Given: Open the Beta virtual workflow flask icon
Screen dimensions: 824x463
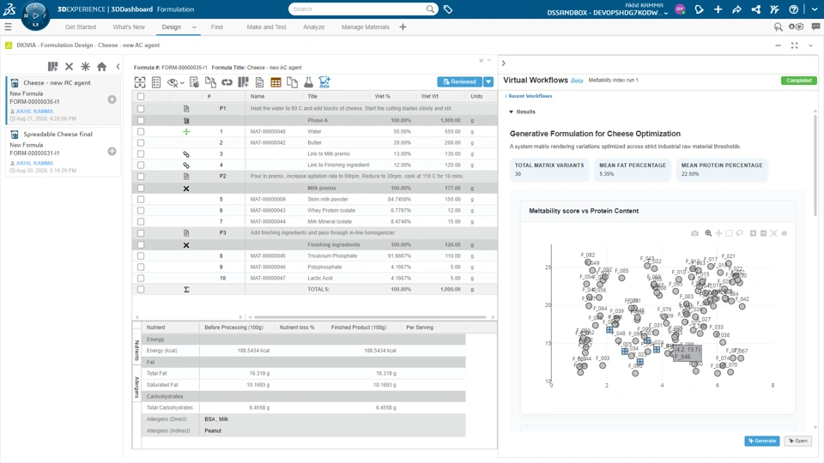Looking at the screenshot, I should click(324, 82).
